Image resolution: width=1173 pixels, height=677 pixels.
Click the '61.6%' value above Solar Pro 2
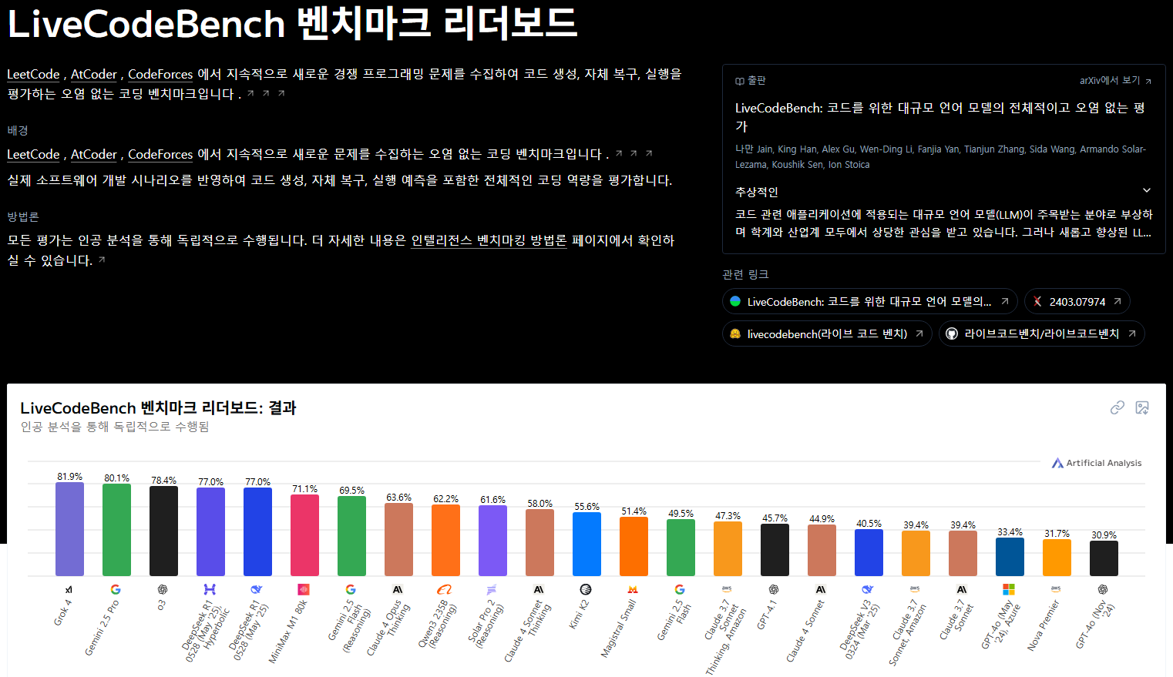point(492,500)
